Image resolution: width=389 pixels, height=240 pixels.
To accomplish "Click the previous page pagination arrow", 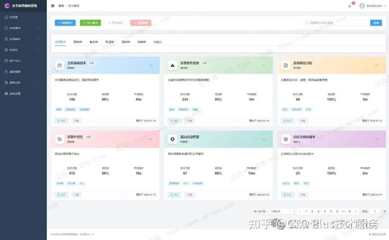I will coord(300,211).
